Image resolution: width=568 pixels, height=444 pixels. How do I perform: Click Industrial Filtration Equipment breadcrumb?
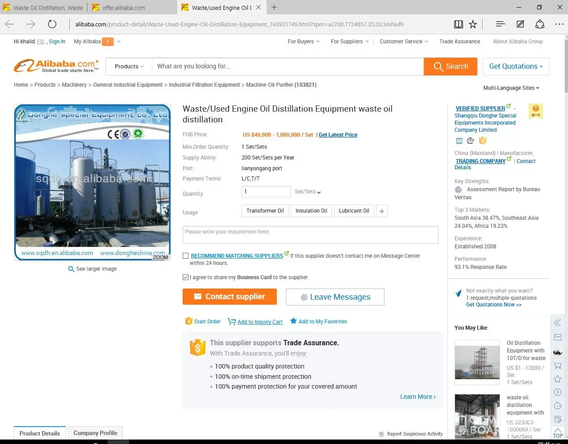point(205,85)
